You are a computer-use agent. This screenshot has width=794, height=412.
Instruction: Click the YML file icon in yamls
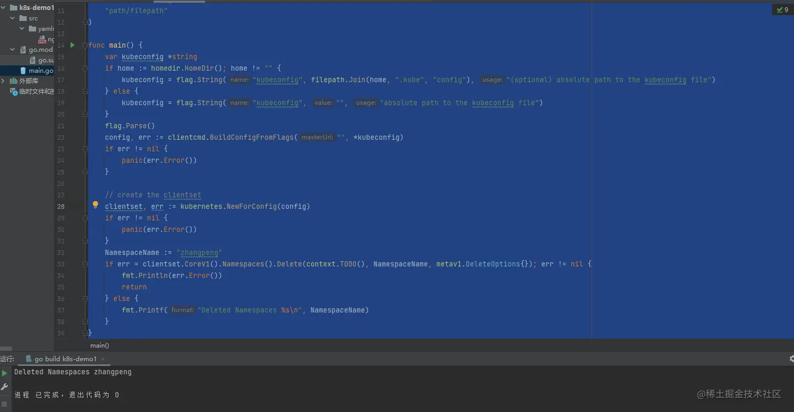coord(42,39)
